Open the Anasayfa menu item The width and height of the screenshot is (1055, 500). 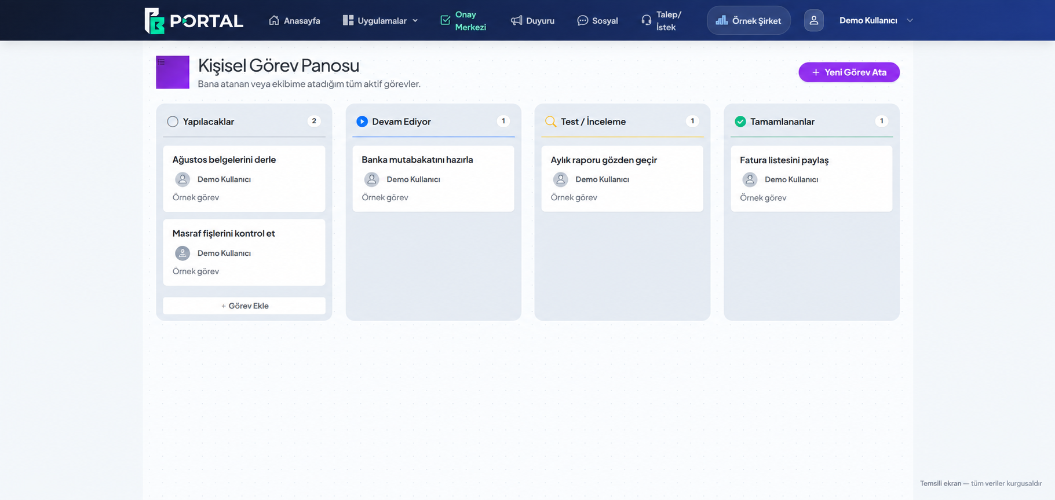(x=294, y=20)
